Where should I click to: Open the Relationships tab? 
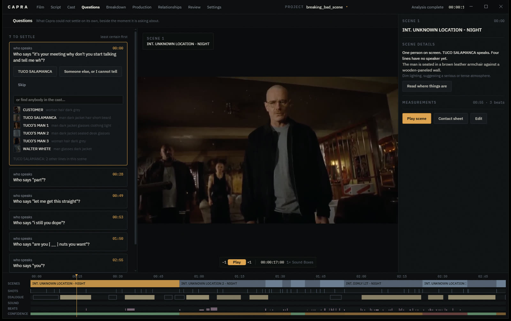170,7
